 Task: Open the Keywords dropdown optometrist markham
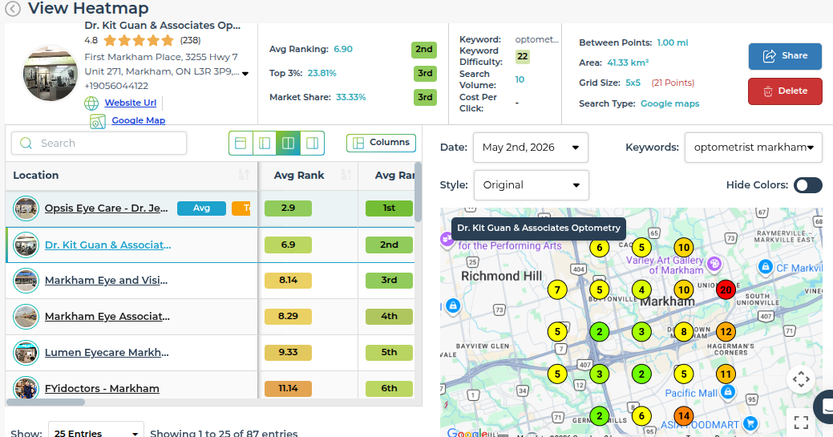click(x=754, y=148)
